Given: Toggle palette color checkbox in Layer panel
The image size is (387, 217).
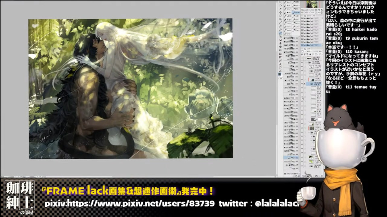Looking at the screenshot, I should click(302, 51).
